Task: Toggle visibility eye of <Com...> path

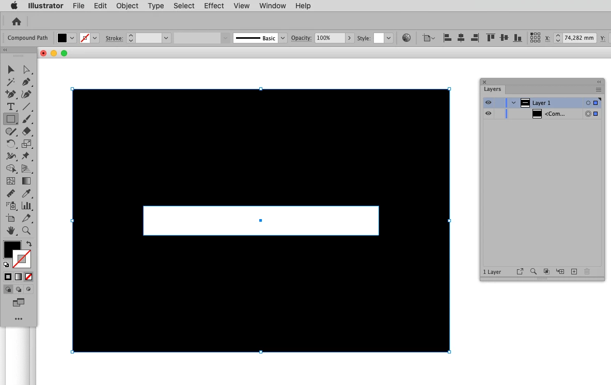Action: point(488,114)
